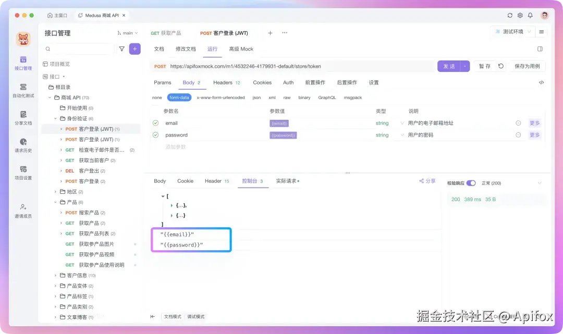Click the 邀请成员 sidebar icon
563x334 pixels.
[23, 212]
